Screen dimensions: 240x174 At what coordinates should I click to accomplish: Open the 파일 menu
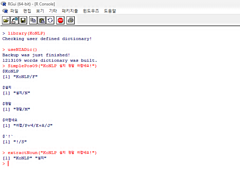click(14, 11)
